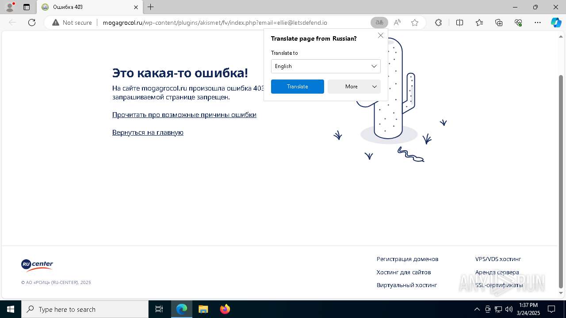
Task: Open link Прочитать про возможные причины ошибки
Action: click(x=184, y=115)
